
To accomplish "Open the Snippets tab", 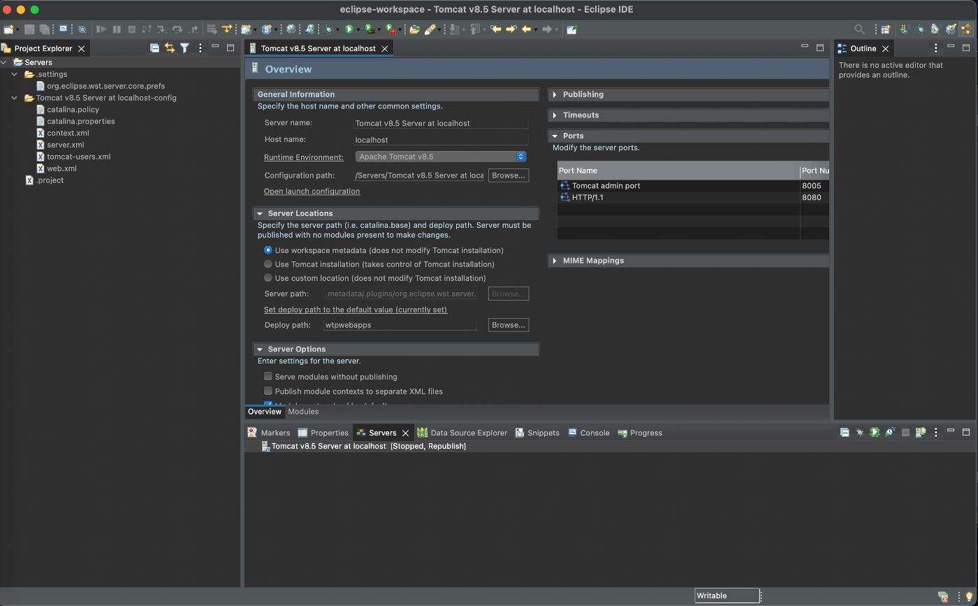I will pyautogui.click(x=537, y=433).
